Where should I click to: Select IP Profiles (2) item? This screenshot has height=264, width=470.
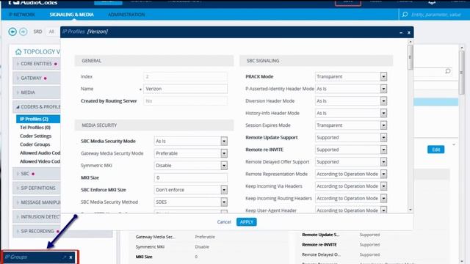click(x=38, y=119)
